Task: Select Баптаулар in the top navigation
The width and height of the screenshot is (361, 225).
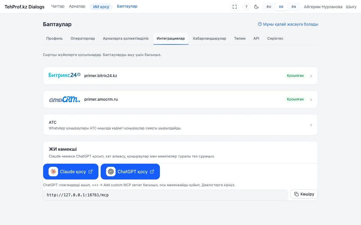Action: (x=127, y=6)
